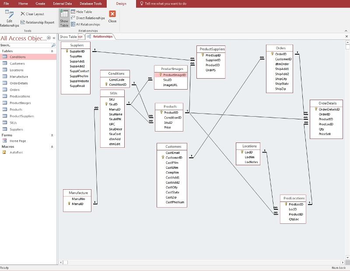Select the Customers table in navigation pane
The width and height of the screenshot is (350, 271).
click(17, 64)
